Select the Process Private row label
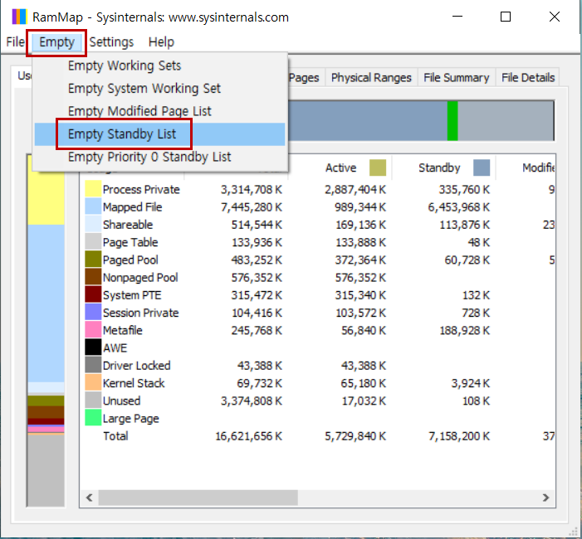This screenshot has height=539, width=582. 141,189
